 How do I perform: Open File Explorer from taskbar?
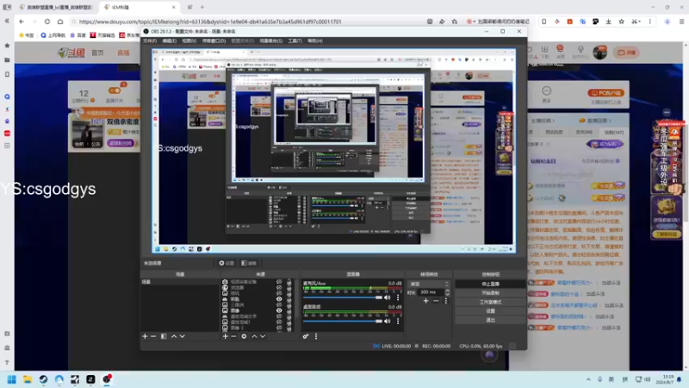coord(28,379)
